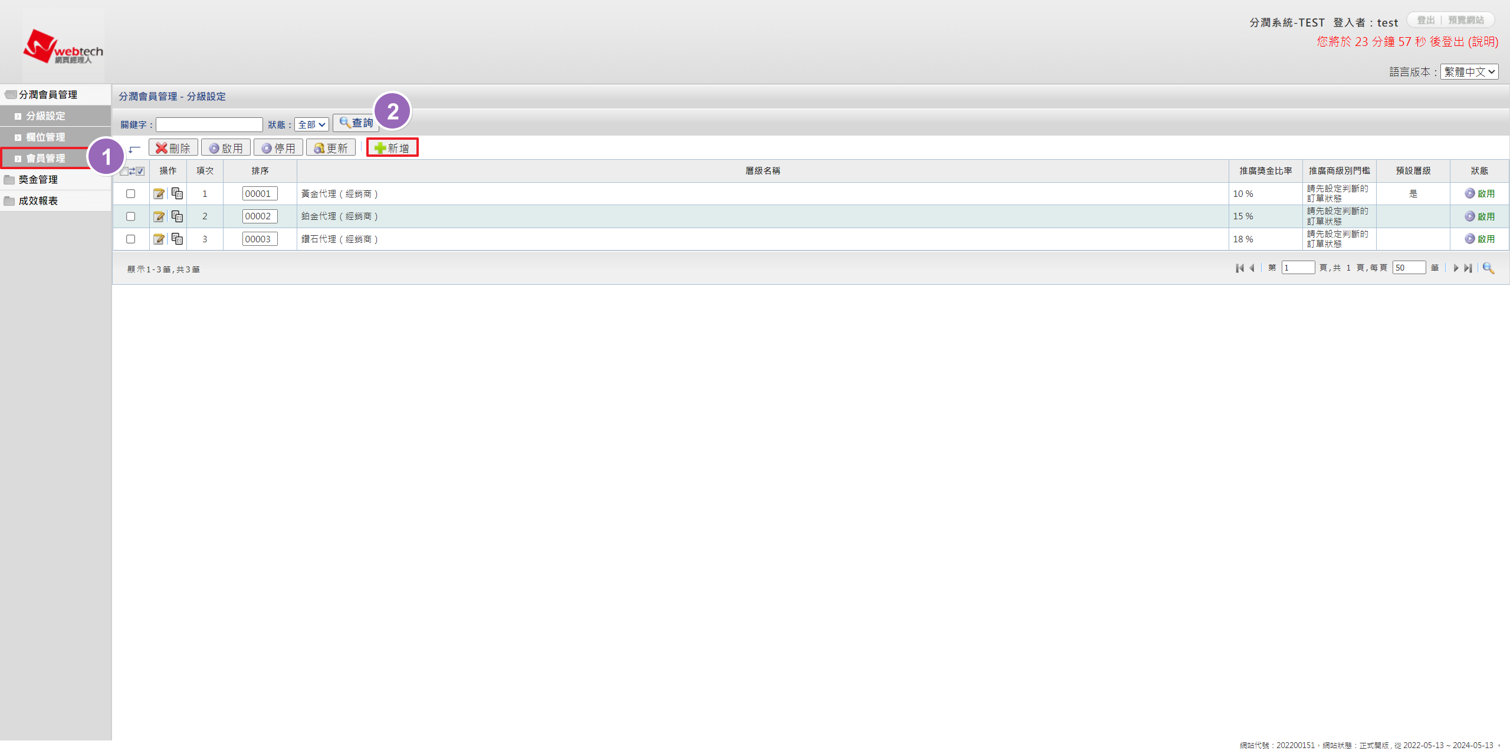Viewport: 1510px width, 754px height.
Task: Click the copy icon for 鉑金代理 row
Action: pos(177,216)
